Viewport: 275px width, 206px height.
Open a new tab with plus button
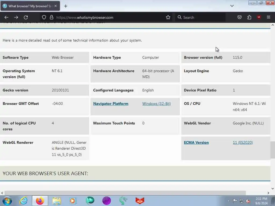click(x=66, y=6)
